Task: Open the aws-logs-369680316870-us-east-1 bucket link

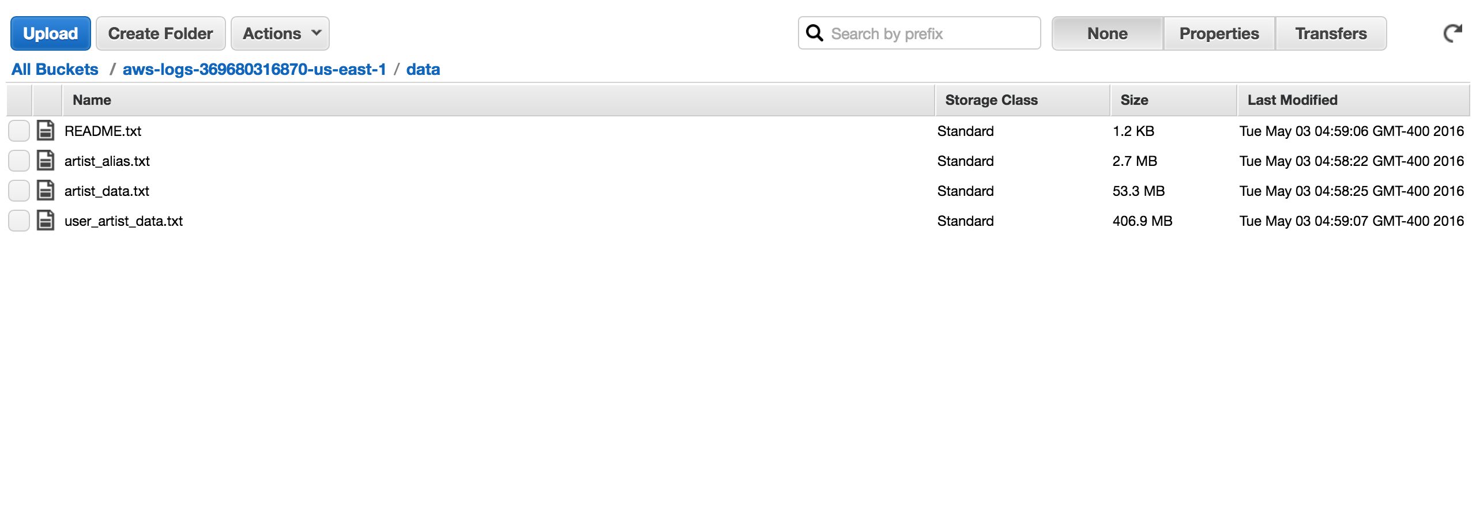Action: (x=254, y=69)
